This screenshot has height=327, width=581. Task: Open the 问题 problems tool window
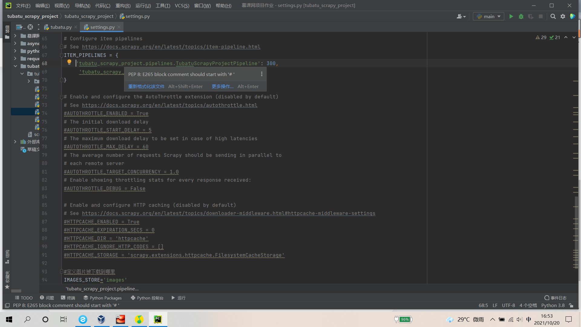click(47, 298)
